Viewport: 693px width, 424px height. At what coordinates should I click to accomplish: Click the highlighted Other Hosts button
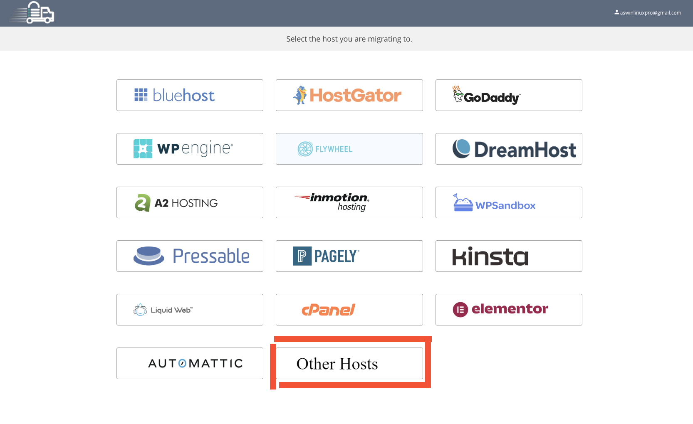(x=349, y=363)
